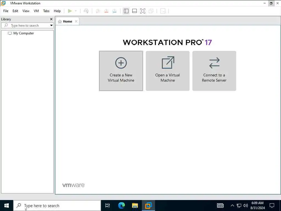Open the notification center icon

(x=272, y=206)
